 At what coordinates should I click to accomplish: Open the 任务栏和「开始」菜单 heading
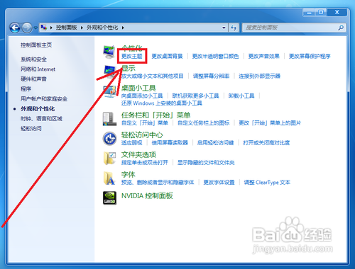[155, 115]
